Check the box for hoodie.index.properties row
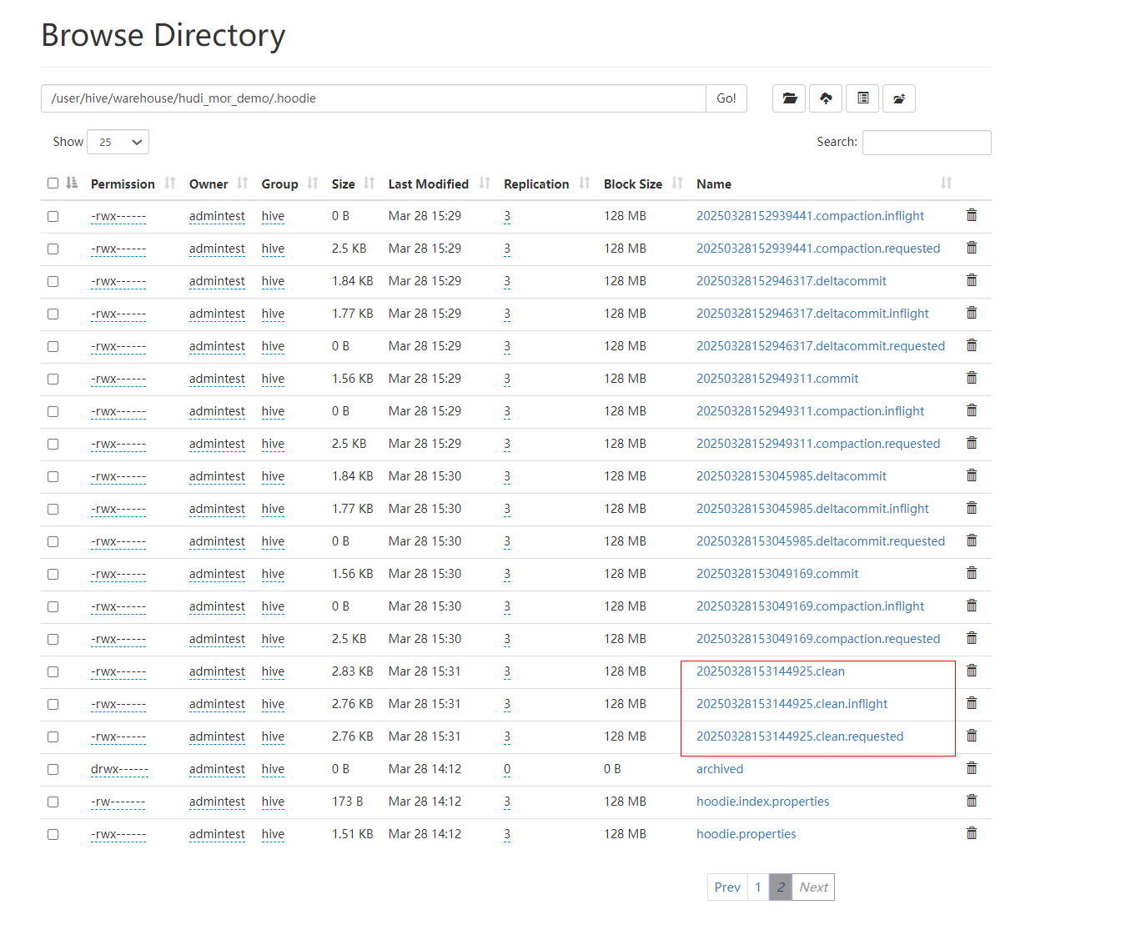The width and height of the screenshot is (1131, 925). [53, 802]
